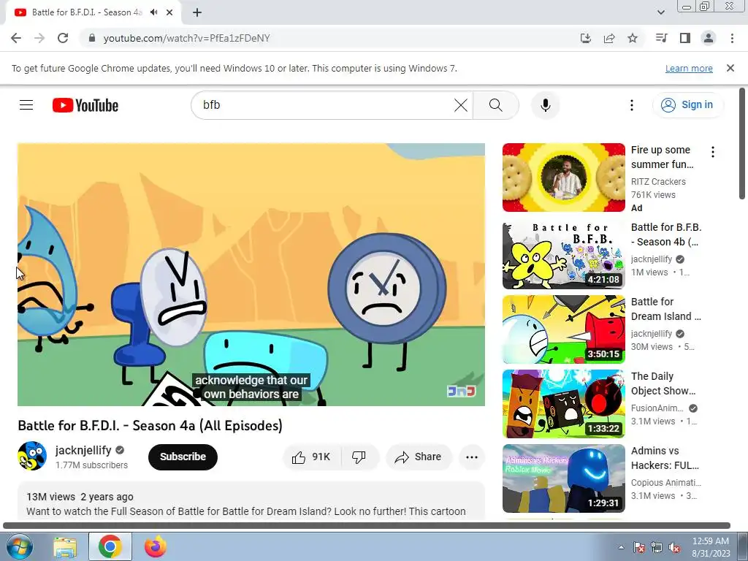
Task: Open Firefox from taskbar
Action: [156, 546]
